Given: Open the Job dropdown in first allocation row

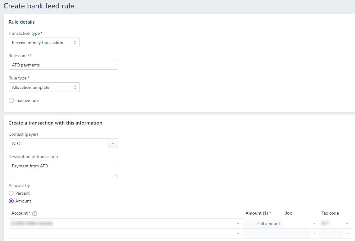Looking at the screenshot, I should tap(314, 223).
